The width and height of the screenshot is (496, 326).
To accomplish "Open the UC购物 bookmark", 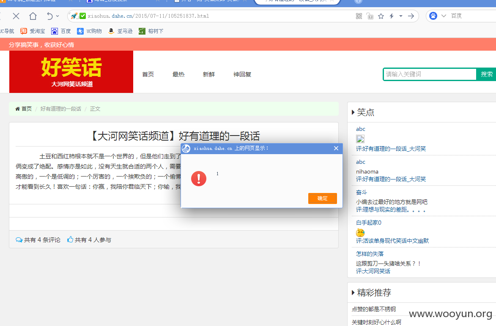I will 90,31.
